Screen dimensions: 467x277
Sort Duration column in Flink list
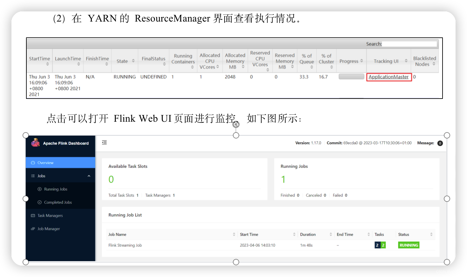[x=331, y=235]
